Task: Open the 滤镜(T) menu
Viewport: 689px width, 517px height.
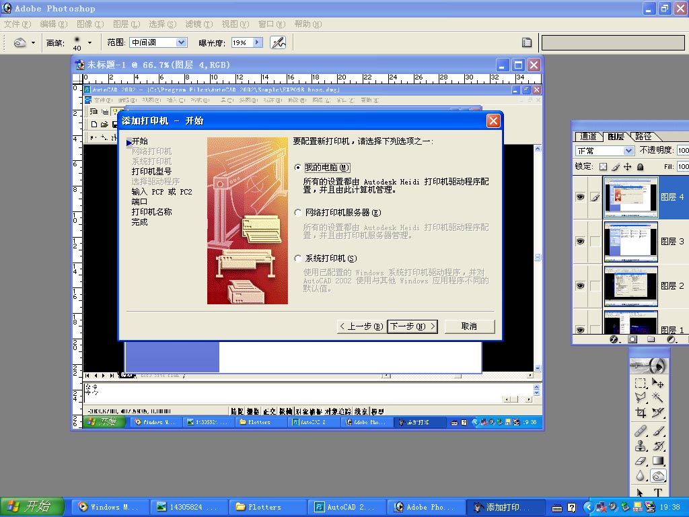Action: [198, 24]
